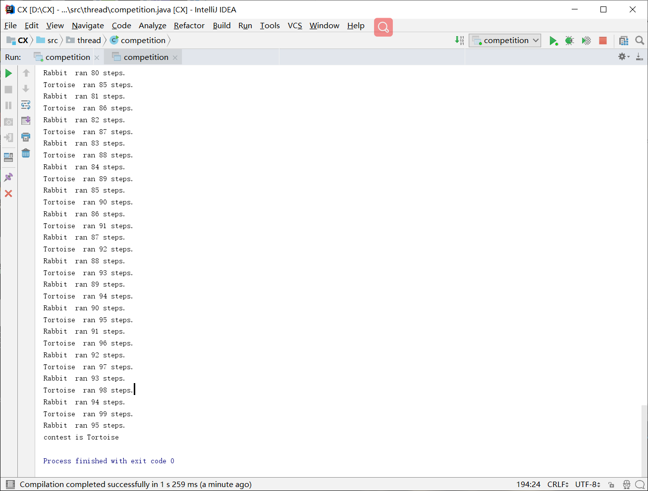Click the down arrow in the console toolbar
The width and height of the screenshot is (648, 491).
pos(26,89)
